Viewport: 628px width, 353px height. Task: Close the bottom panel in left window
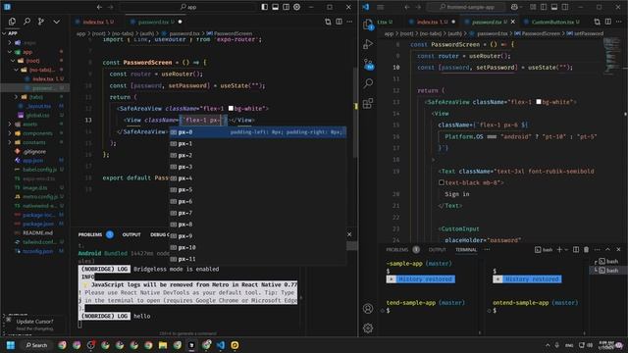pyautogui.click(x=349, y=234)
